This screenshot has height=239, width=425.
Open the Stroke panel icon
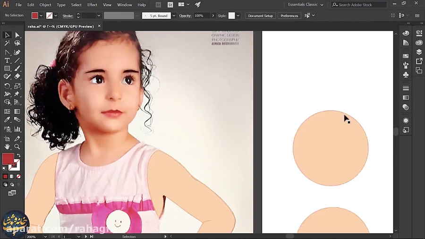pyautogui.click(x=406, y=88)
